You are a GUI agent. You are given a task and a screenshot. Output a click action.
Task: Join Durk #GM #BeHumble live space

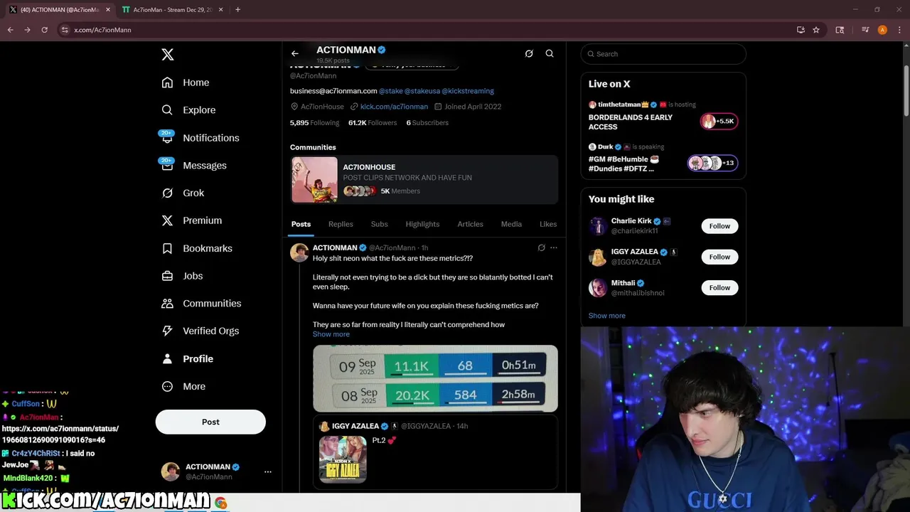point(663,158)
